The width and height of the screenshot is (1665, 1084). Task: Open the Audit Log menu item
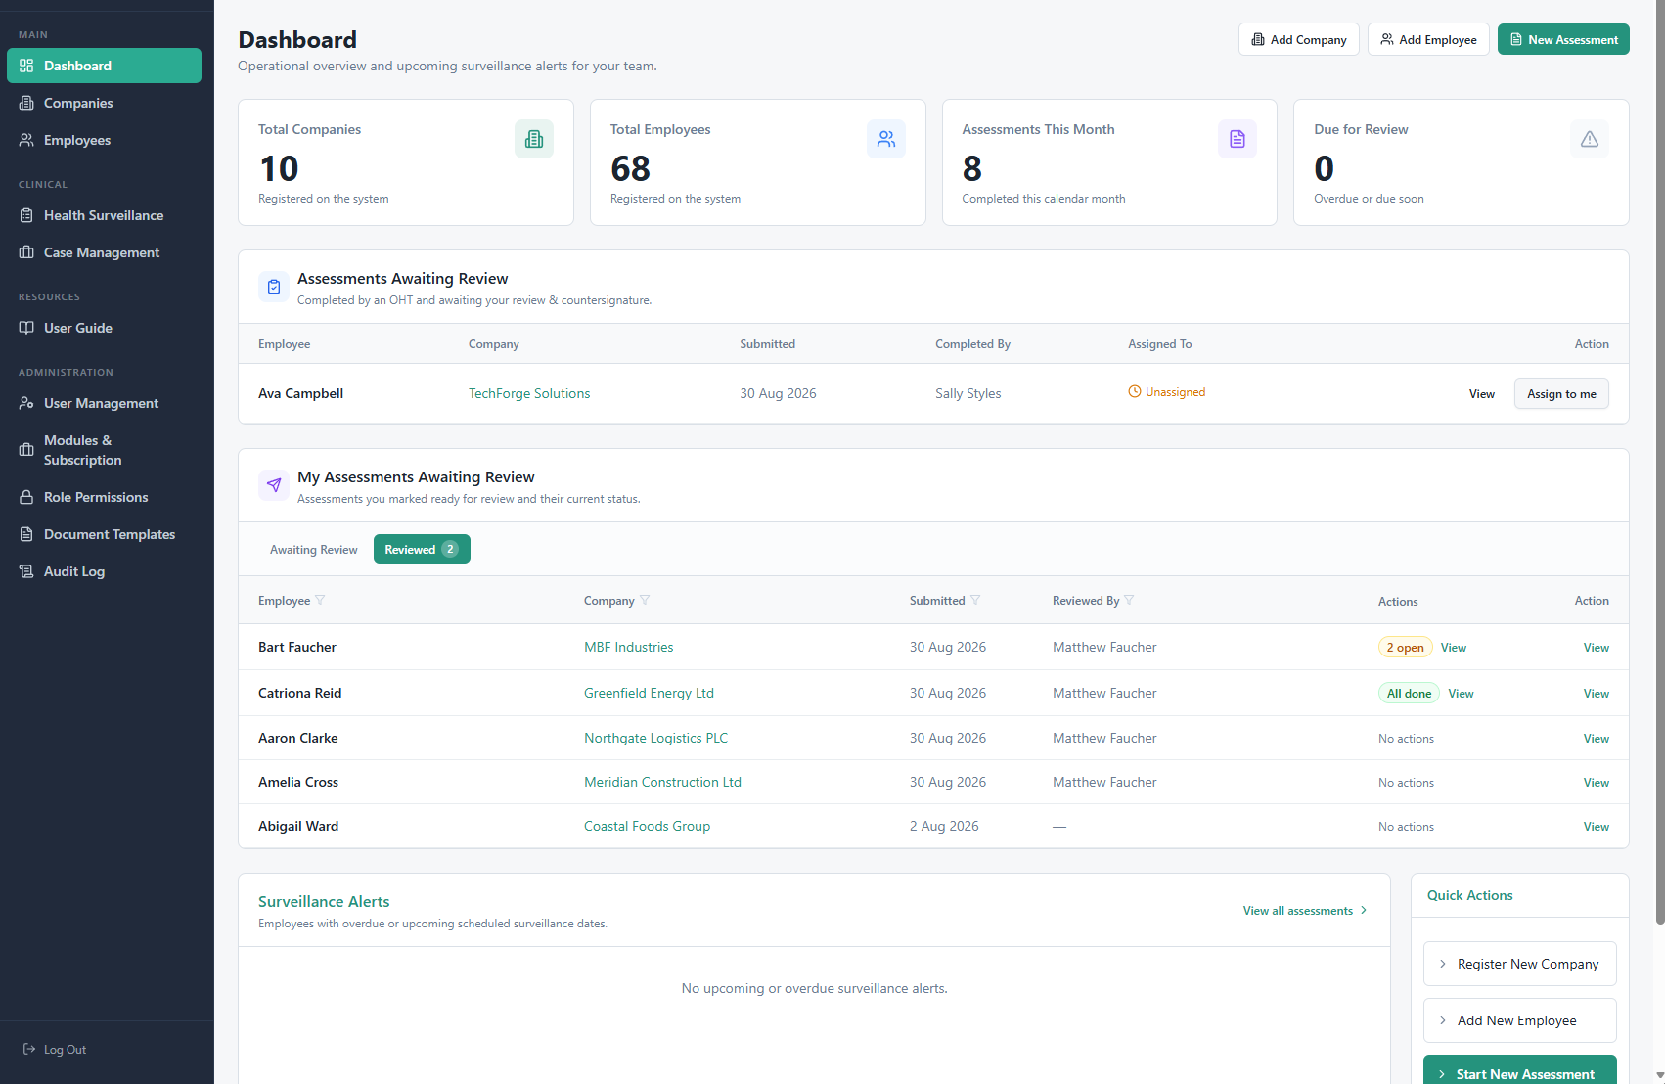[x=104, y=571]
